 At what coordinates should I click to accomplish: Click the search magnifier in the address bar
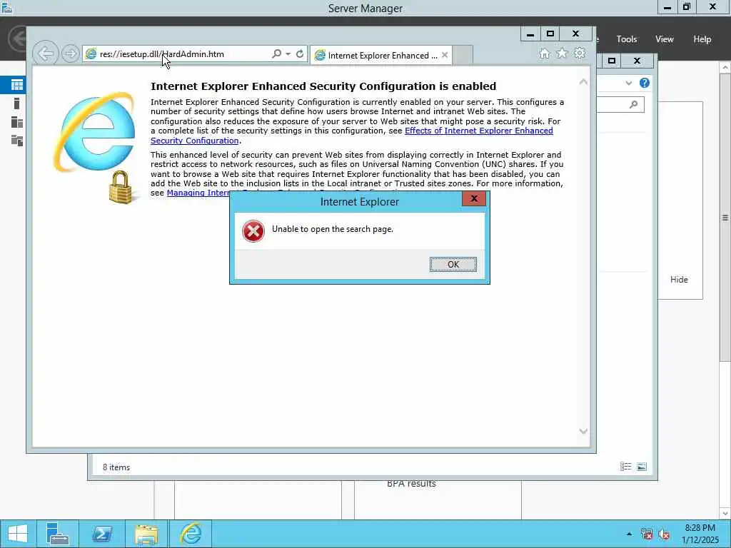point(276,54)
